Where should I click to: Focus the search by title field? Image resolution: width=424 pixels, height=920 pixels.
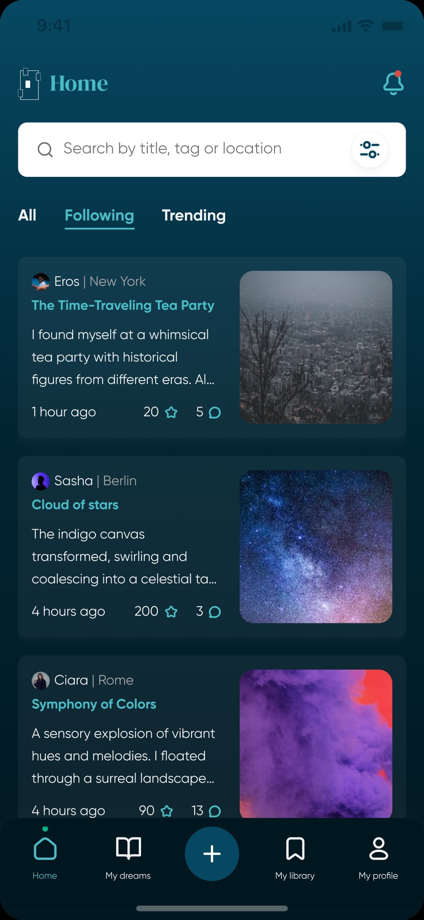194,149
